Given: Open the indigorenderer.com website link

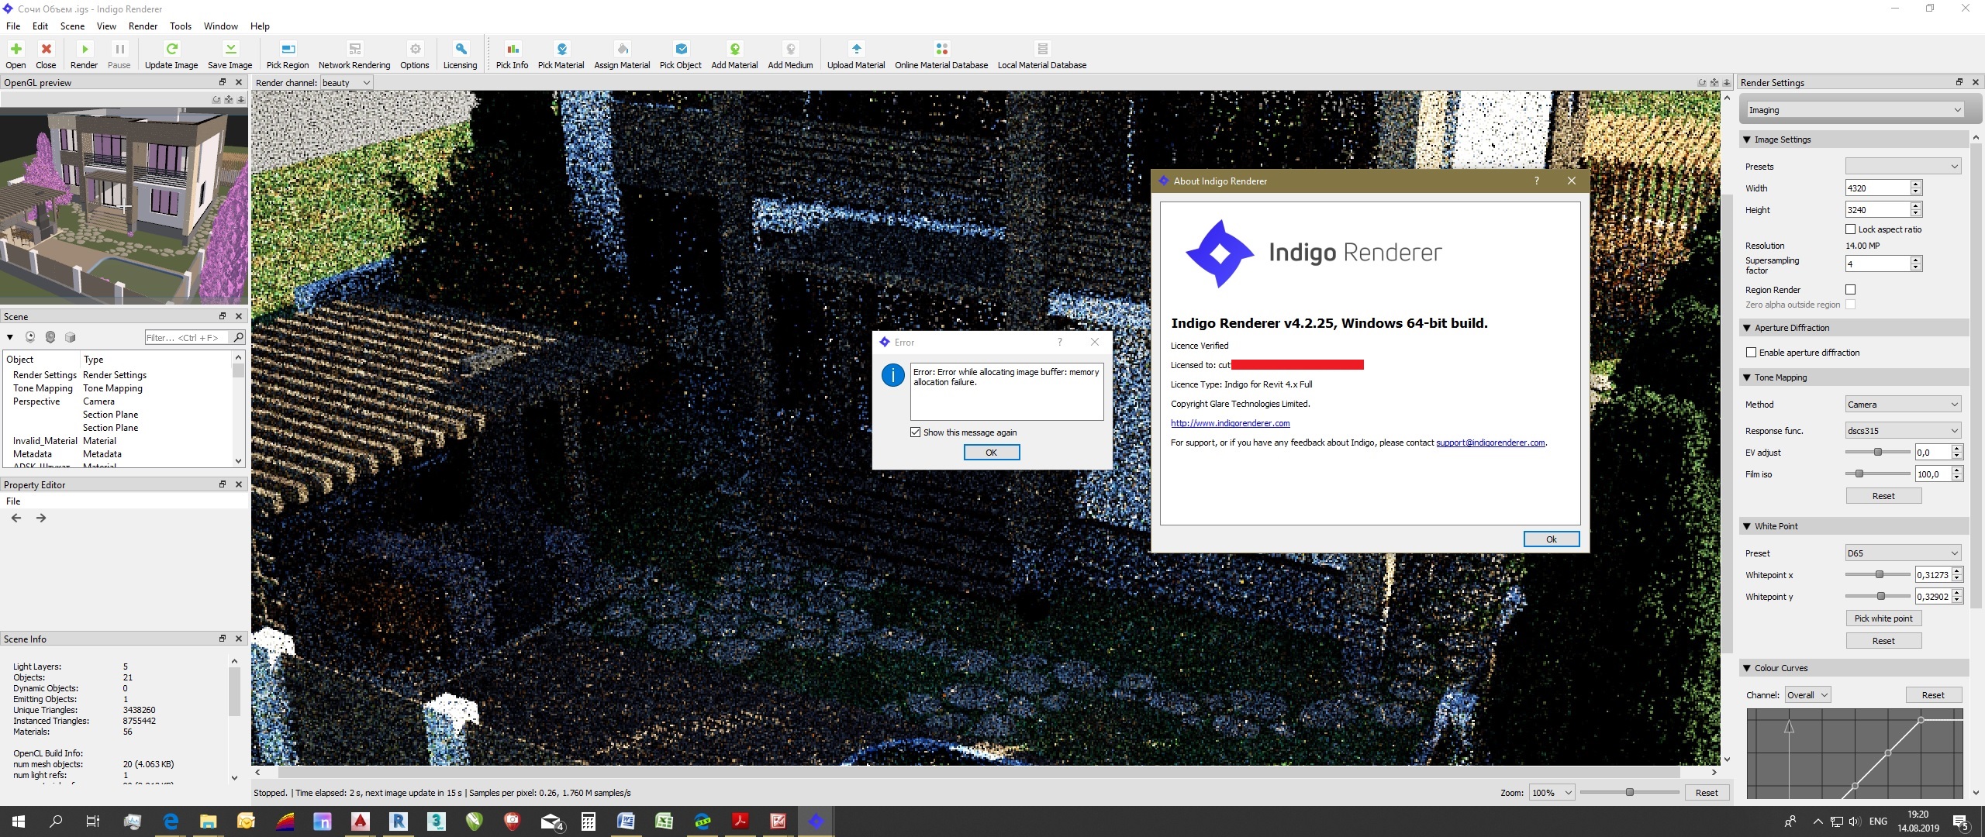Looking at the screenshot, I should click(x=1230, y=423).
